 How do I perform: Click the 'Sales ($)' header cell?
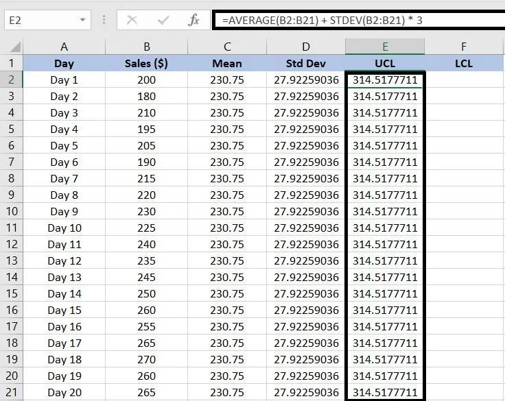click(x=147, y=63)
